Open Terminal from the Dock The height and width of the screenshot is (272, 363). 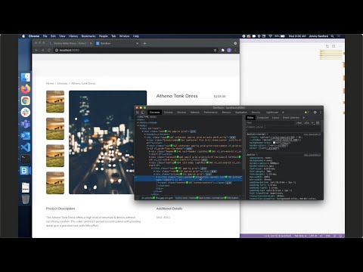tap(26, 159)
